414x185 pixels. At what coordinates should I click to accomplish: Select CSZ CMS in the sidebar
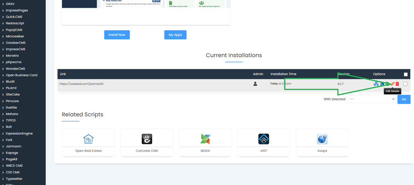[x=13, y=172]
